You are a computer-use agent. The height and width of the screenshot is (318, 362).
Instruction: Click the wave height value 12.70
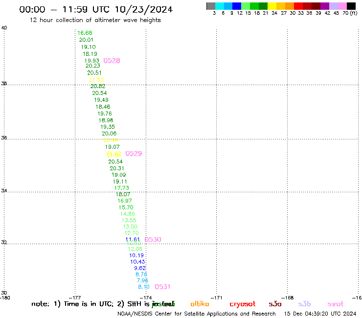pos(132,233)
